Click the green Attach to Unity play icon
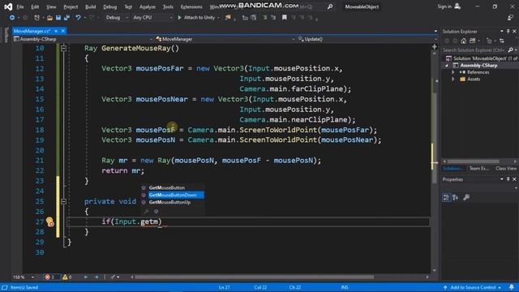 (179, 18)
